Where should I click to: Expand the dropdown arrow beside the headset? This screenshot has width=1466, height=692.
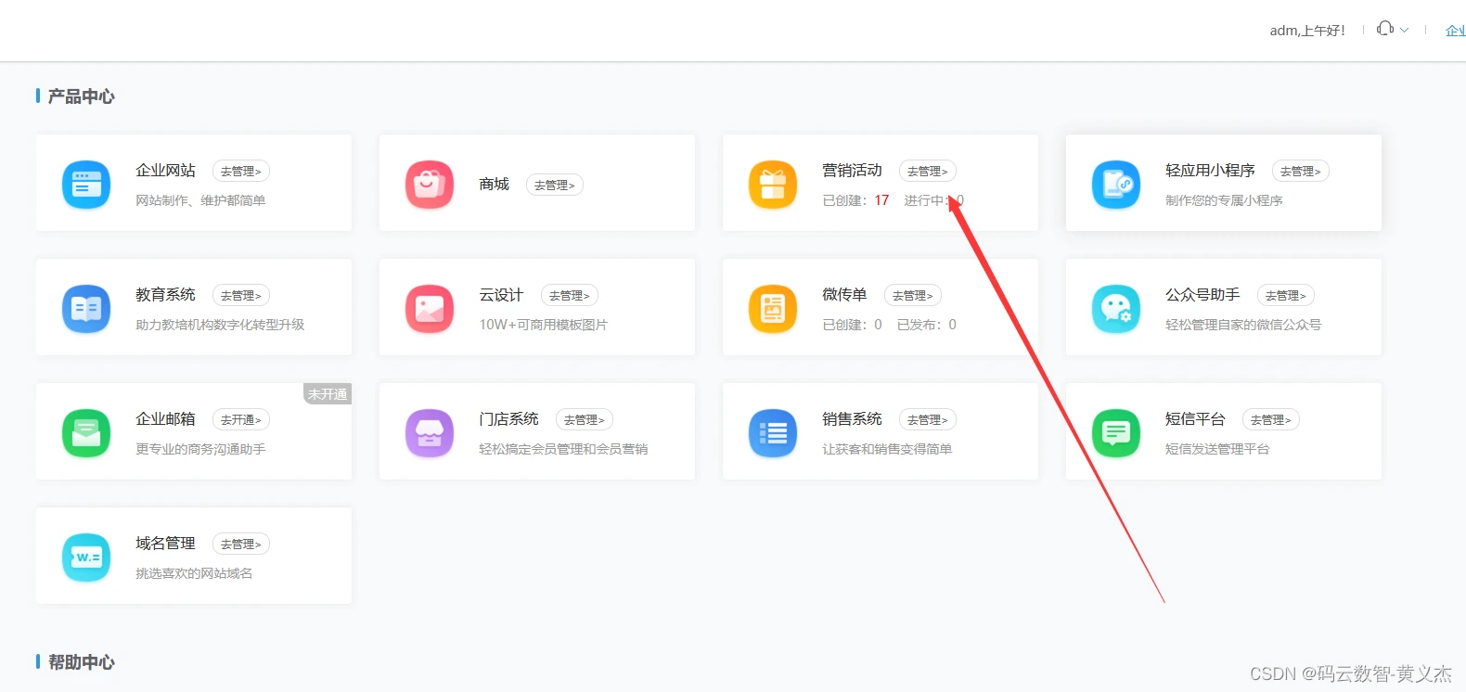coord(1404,30)
